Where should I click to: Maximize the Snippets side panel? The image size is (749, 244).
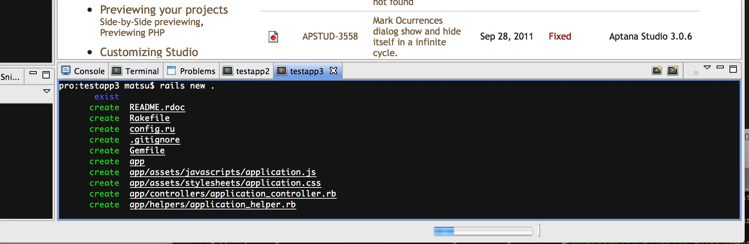point(46,75)
